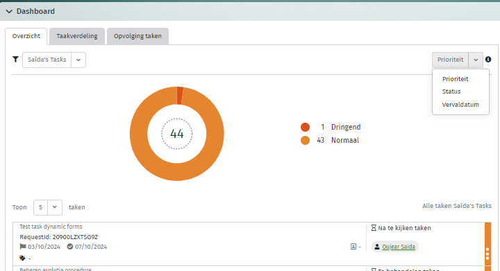Click the flag start date icon
The height and width of the screenshot is (271, 500).
[x=23, y=247]
